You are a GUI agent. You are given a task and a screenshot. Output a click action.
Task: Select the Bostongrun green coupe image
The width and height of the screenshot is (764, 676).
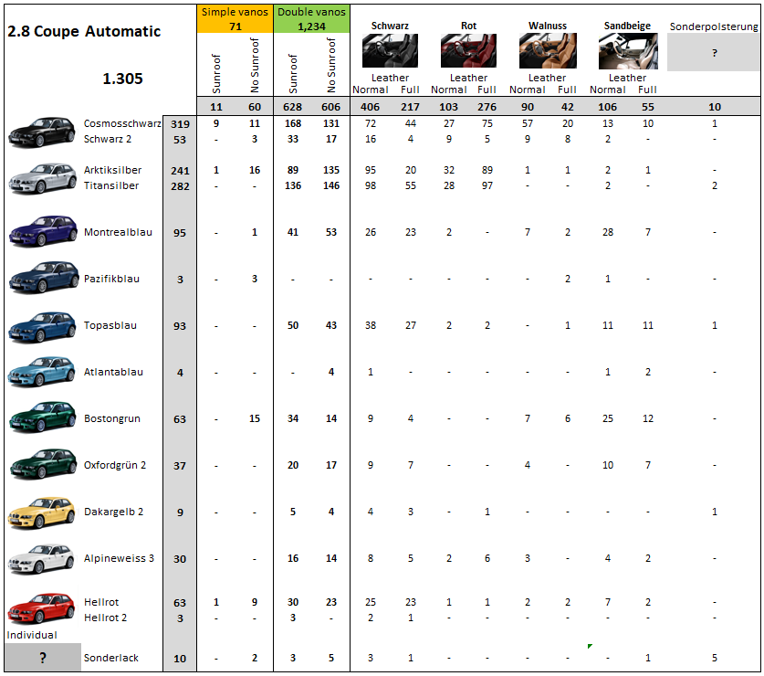coord(42,417)
